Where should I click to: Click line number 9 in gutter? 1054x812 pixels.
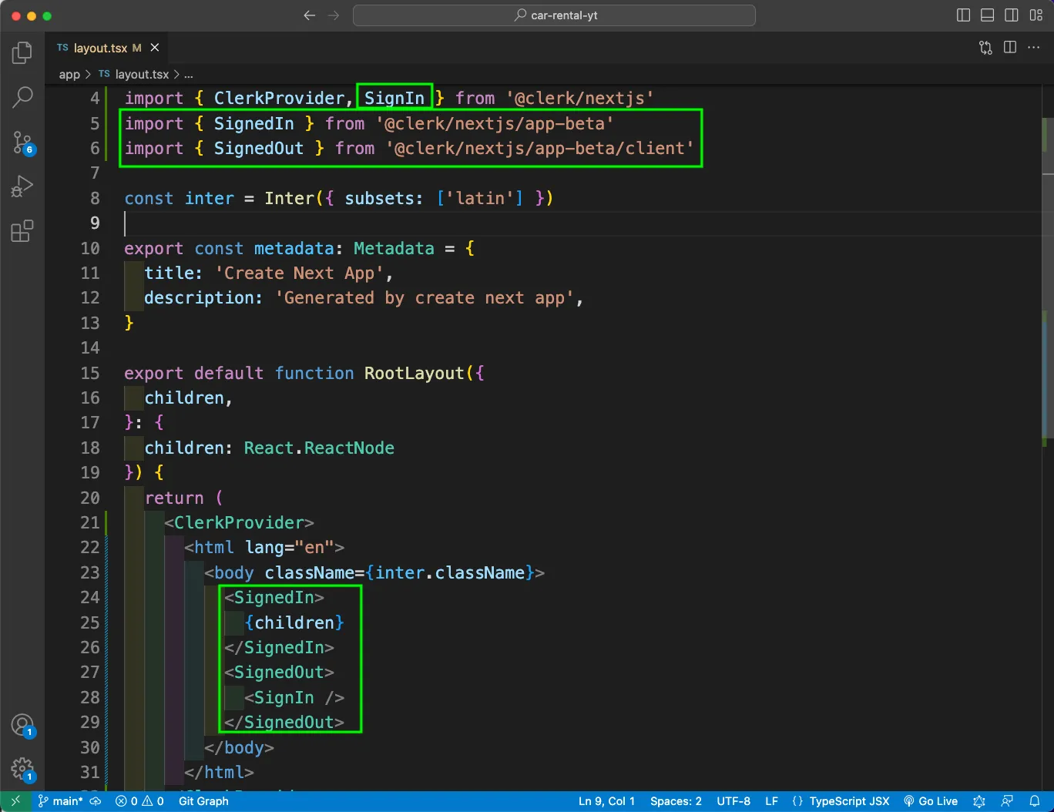click(95, 223)
